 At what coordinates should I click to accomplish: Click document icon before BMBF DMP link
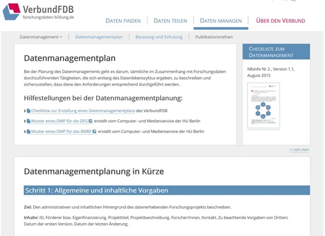coord(29,132)
